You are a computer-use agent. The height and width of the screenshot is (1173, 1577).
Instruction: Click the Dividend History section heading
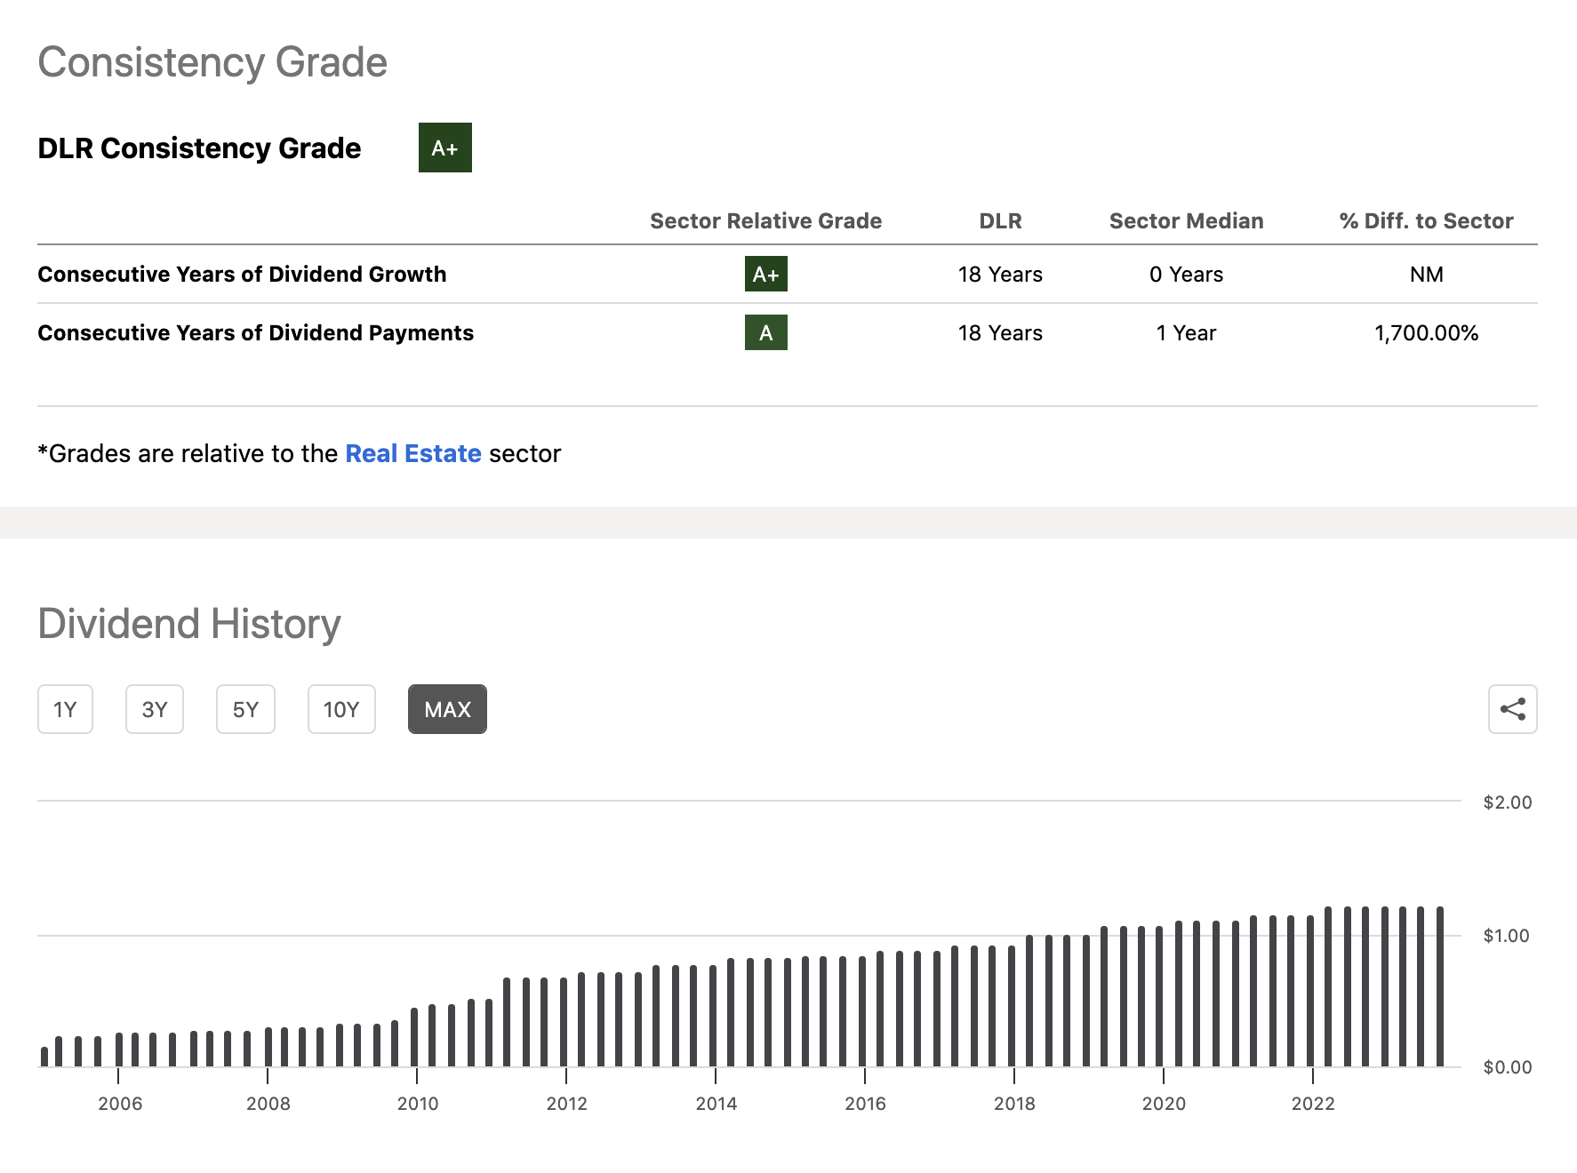click(x=189, y=624)
